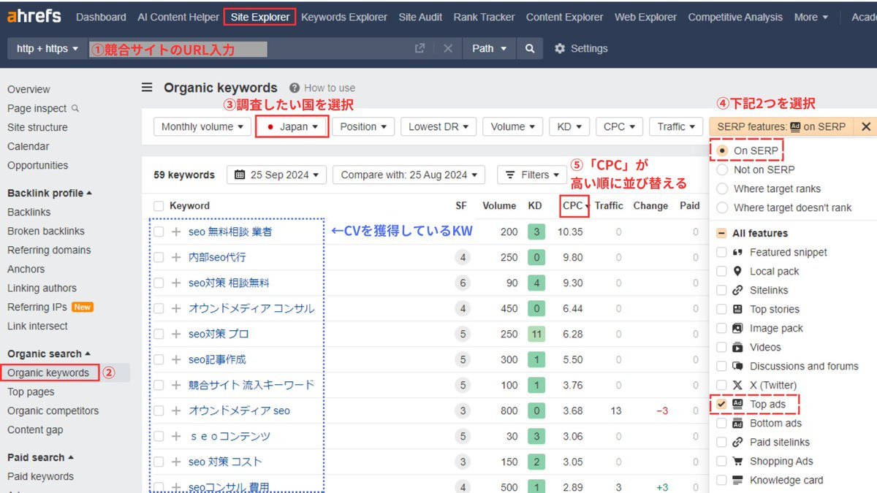Click the Ahrefs logo
The width and height of the screenshot is (877, 493).
pyautogui.click(x=34, y=16)
